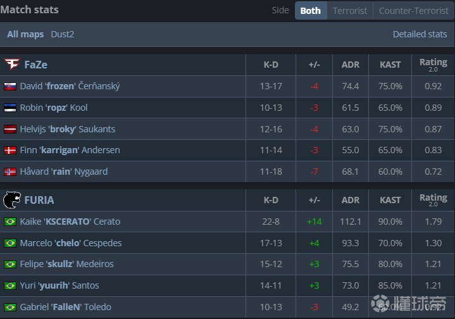Click the FURIA panther logo icon

click(x=11, y=200)
